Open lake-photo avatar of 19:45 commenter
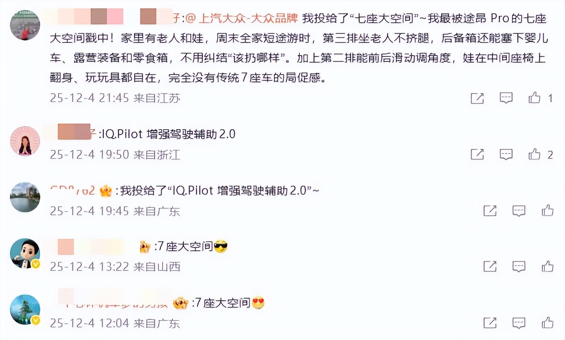The height and width of the screenshot is (340, 565). [x=25, y=197]
